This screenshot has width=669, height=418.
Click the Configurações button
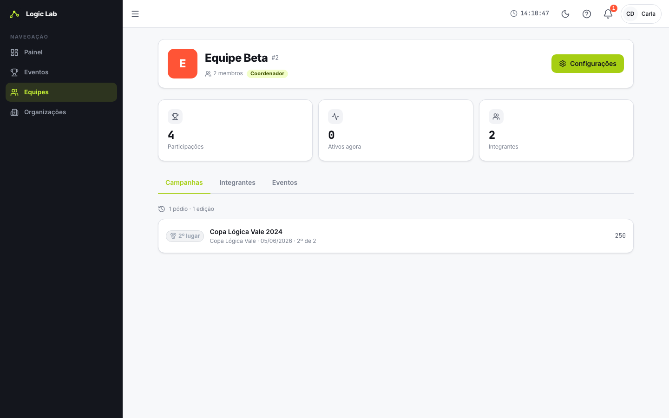588,64
